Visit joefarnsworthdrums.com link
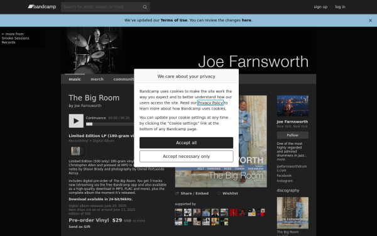 click(292, 168)
